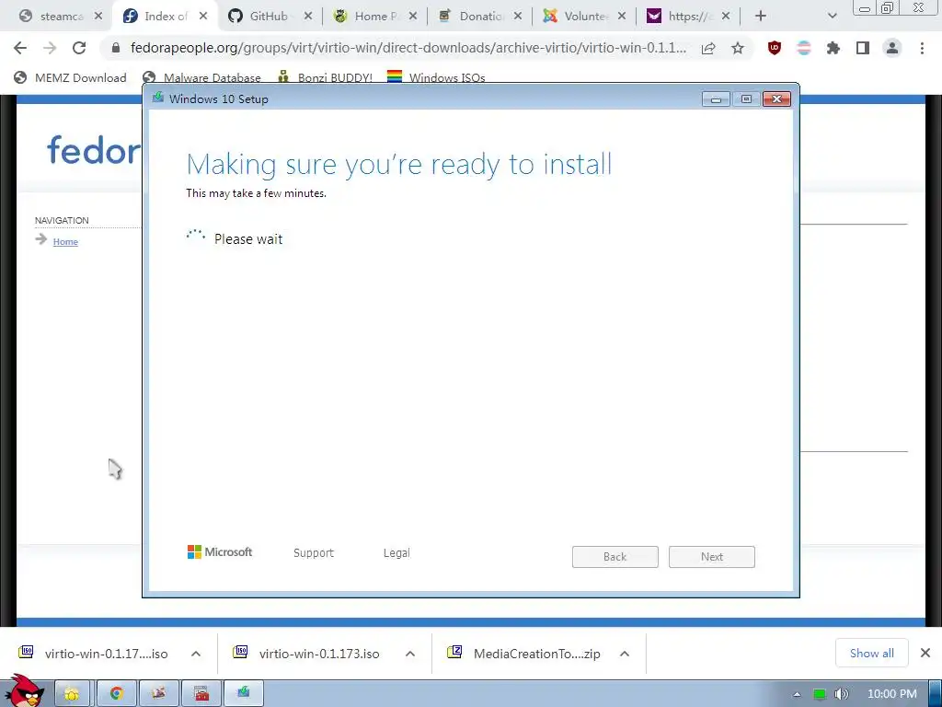Expand options for virtio-win-0.1.173.iso download
Screen dimensions: 942x707
(x=410, y=654)
